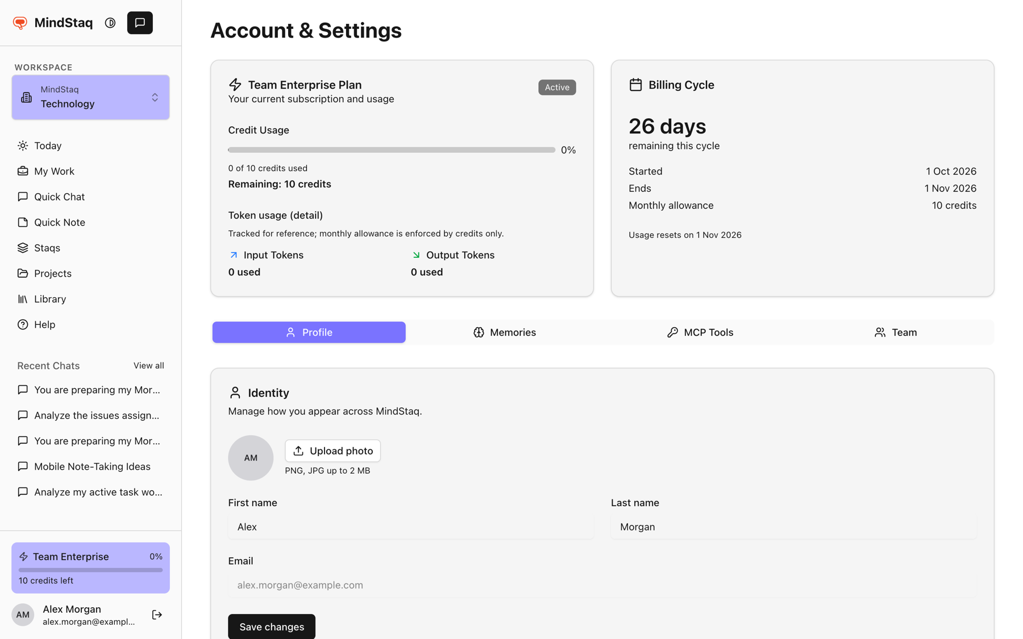This screenshot has height=639, width=1023.
Task: Click the large AM profile avatar
Action: point(251,458)
